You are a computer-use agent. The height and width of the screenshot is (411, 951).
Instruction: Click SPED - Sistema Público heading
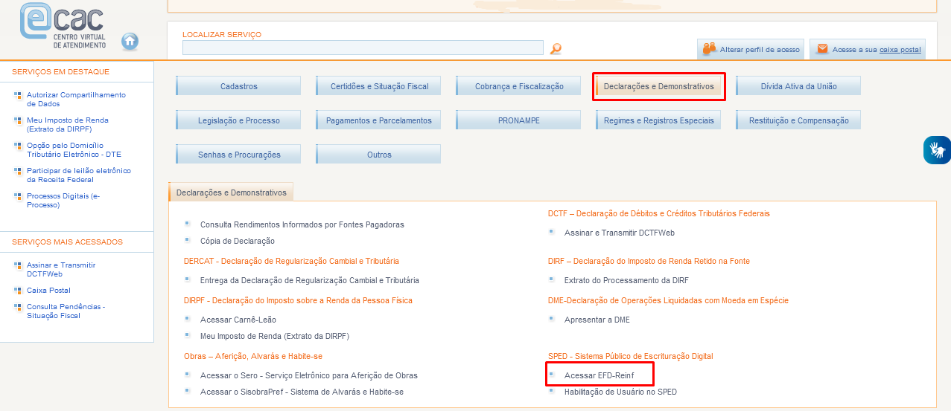[x=631, y=356]
